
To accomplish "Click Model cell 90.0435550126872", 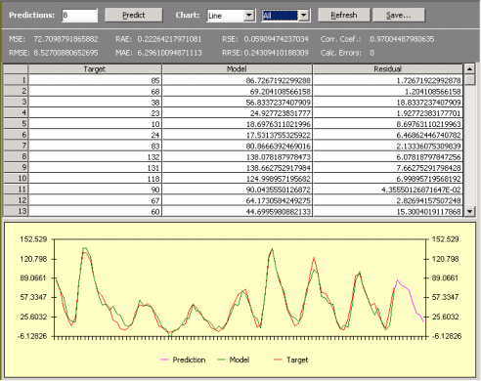I will (237, 190).
